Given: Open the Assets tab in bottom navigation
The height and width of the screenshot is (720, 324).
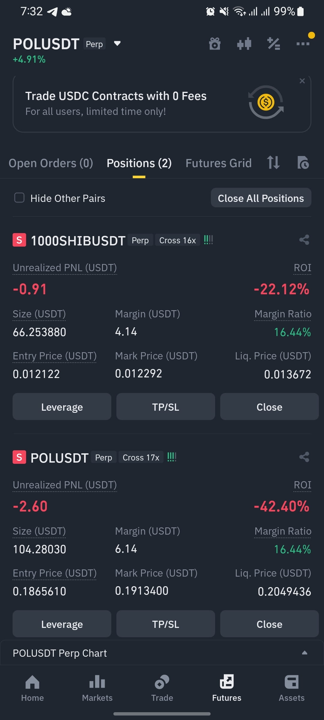Looking at the screenshot, I should pyautogui.click(x=292, y=688).
